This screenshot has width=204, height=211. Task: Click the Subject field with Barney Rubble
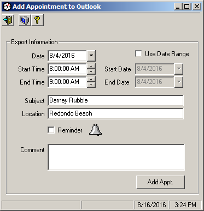[115, 100]
